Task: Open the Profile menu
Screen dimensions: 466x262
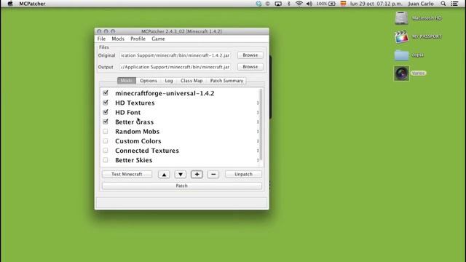Action: click(138, 39)
